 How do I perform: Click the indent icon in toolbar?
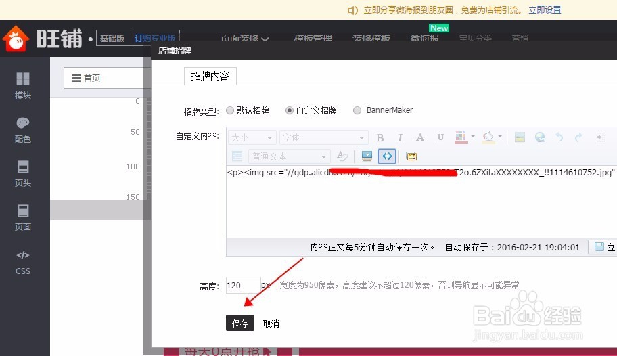tap(601, 137)
